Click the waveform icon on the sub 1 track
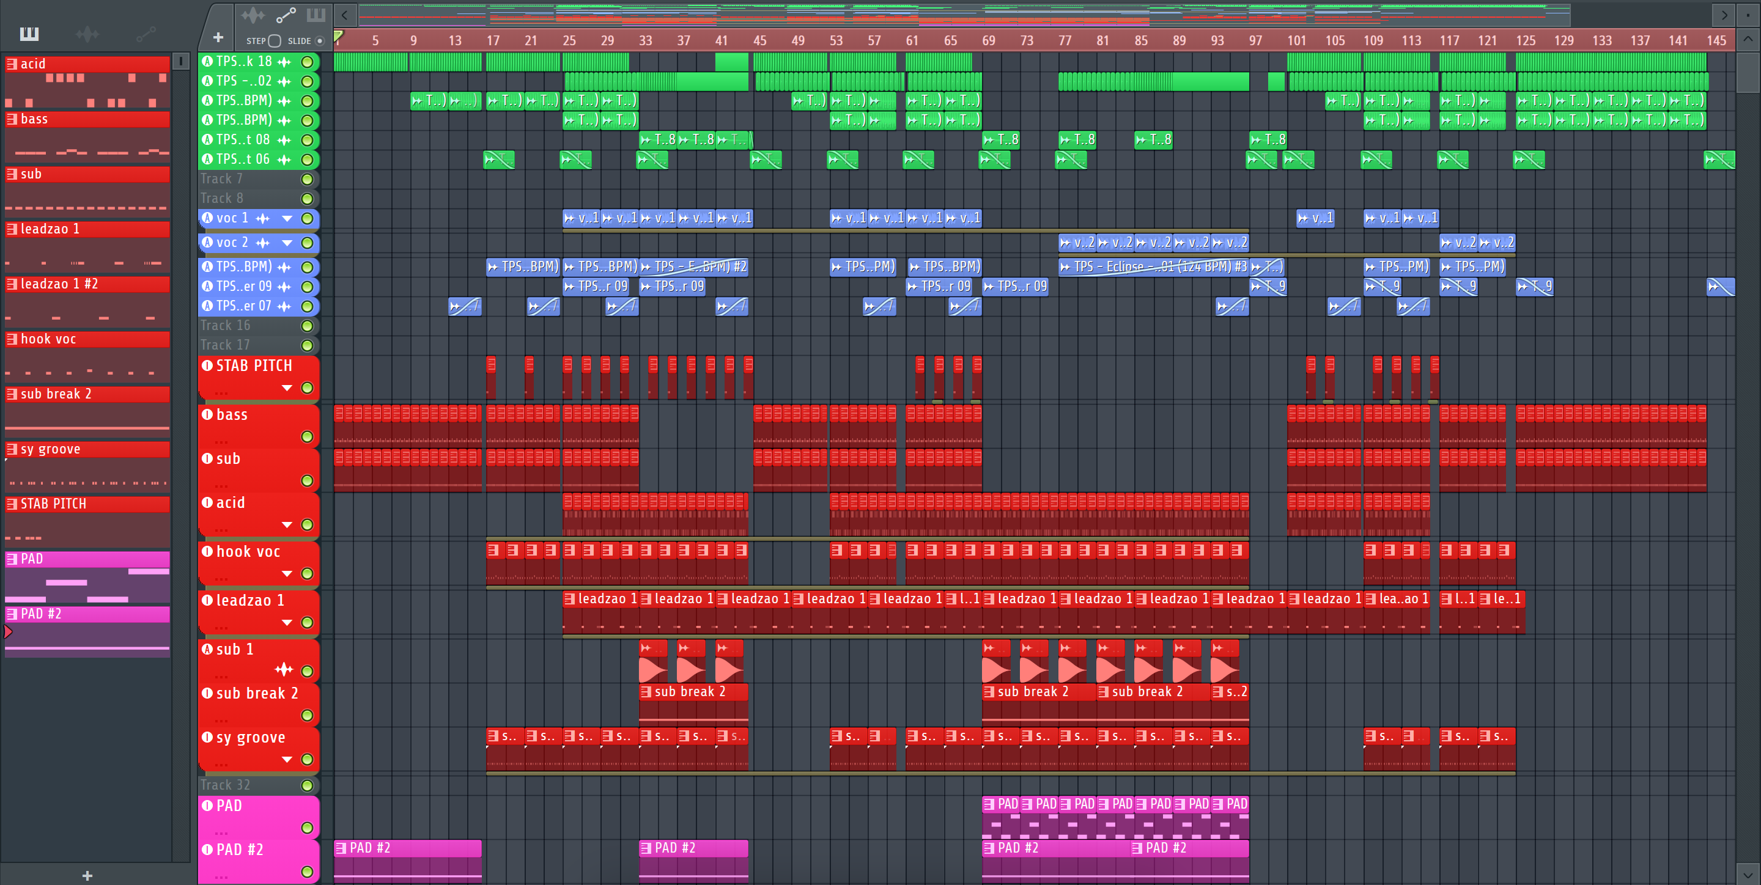The height and width of the screenshot is (885, 1761). click(284, 669)
